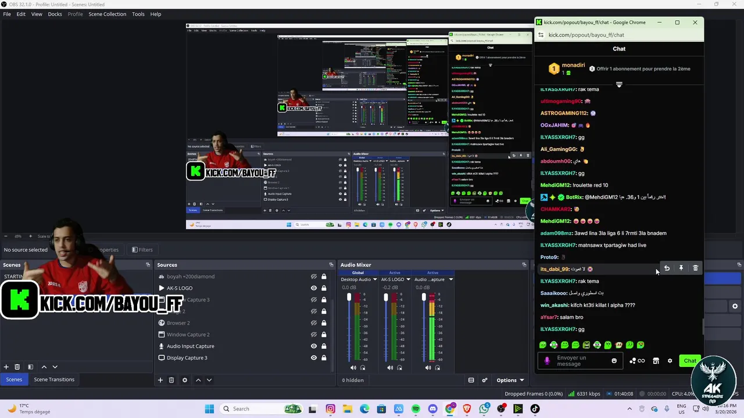Viewport: 744px width, 418px height.
Task: Open scene filters icon in Scenes toolbar
Action: pos(30,367)
